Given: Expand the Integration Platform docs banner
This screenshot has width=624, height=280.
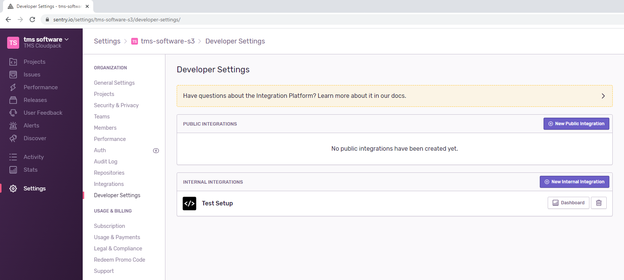Looking at the screenshot, I should pos(603,96).
